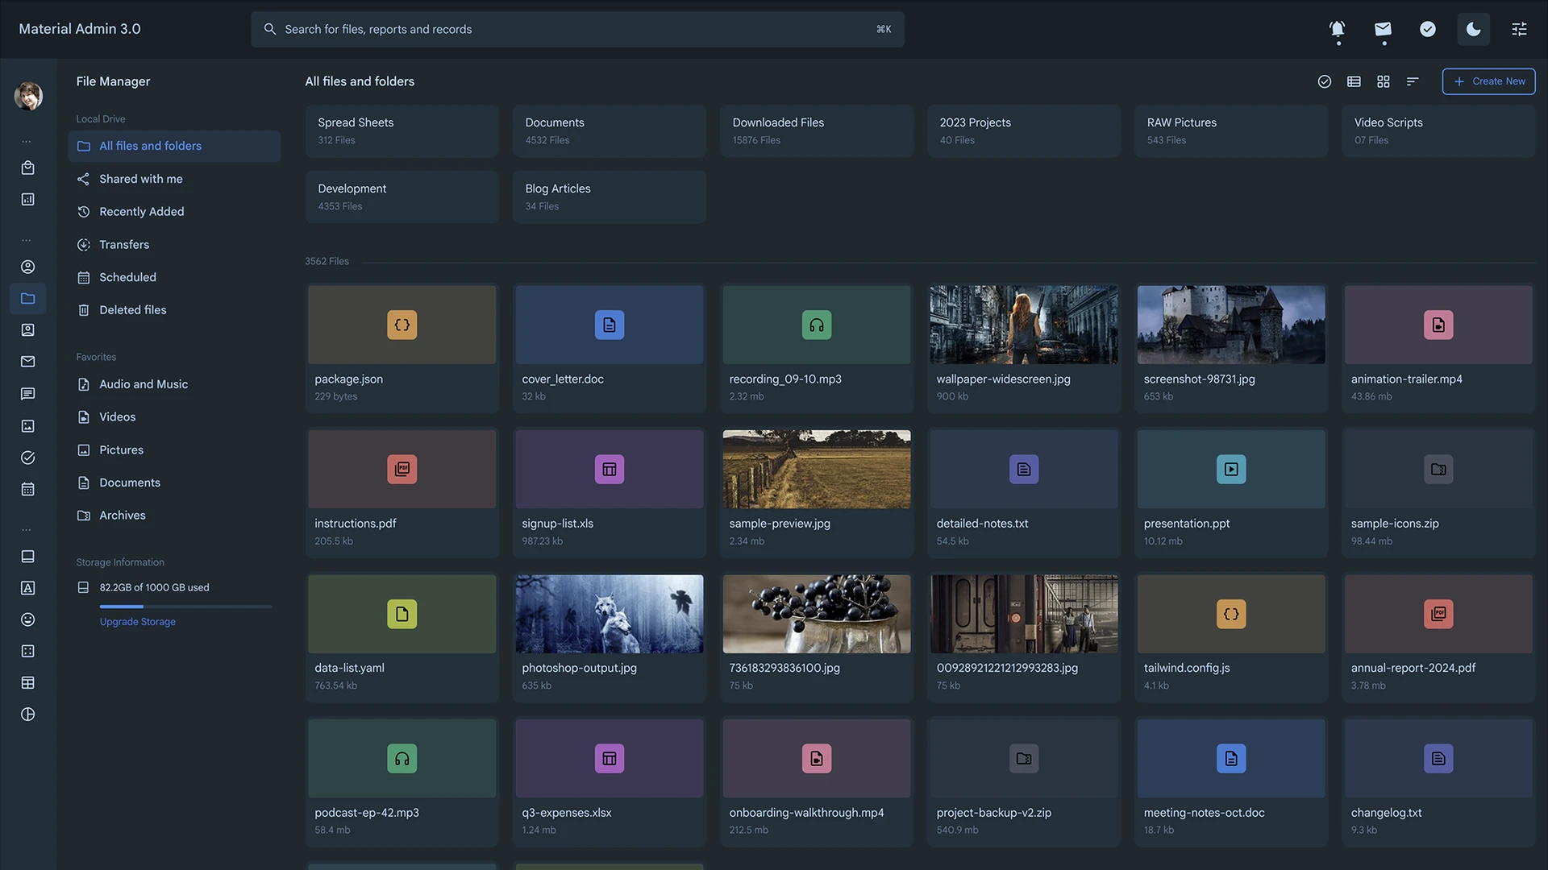Open Shared with me

pos(174,179)
